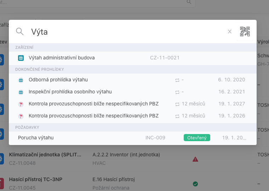269x191 pixels.
Task: Open the QR code scanner icon
Action: [245, 31]
